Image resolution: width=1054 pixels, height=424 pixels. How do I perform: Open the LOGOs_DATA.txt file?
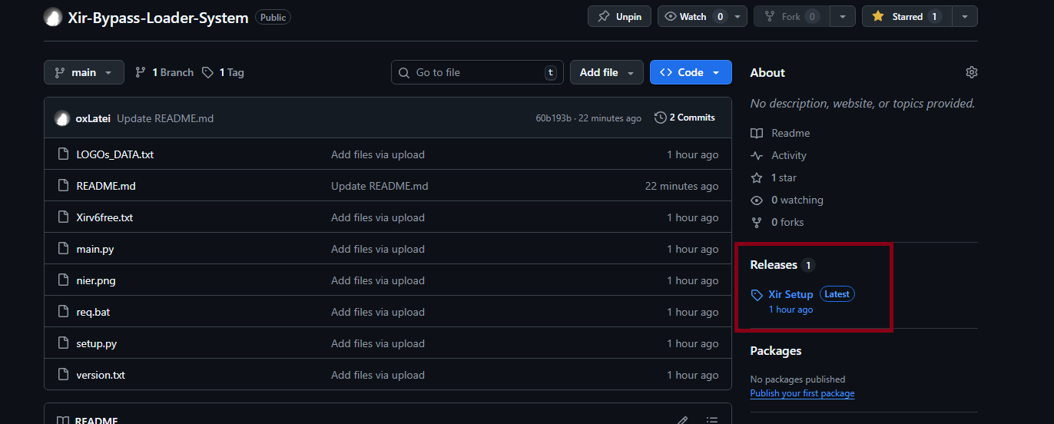click(115, 154)
